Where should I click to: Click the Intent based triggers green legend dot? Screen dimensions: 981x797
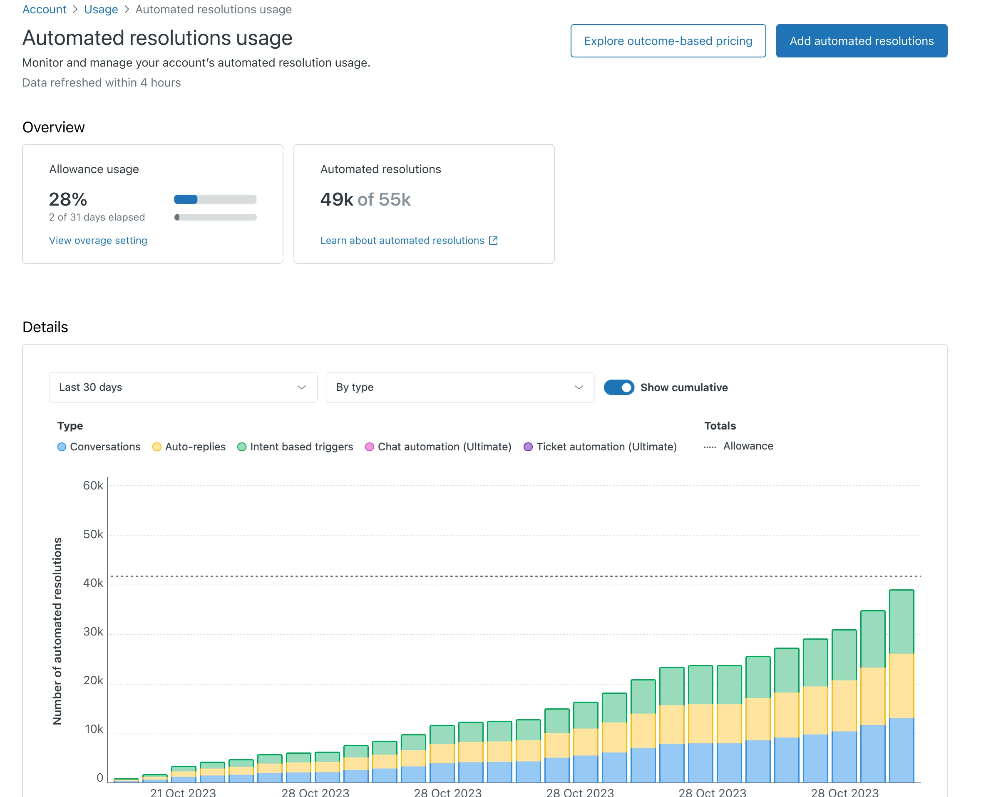coord(241,447)
